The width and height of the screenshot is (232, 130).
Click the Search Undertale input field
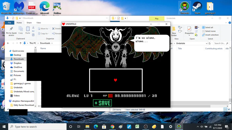[221, 43]
